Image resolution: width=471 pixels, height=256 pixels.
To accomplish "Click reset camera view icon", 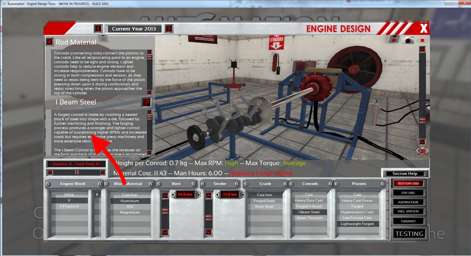I will (422, 151).
